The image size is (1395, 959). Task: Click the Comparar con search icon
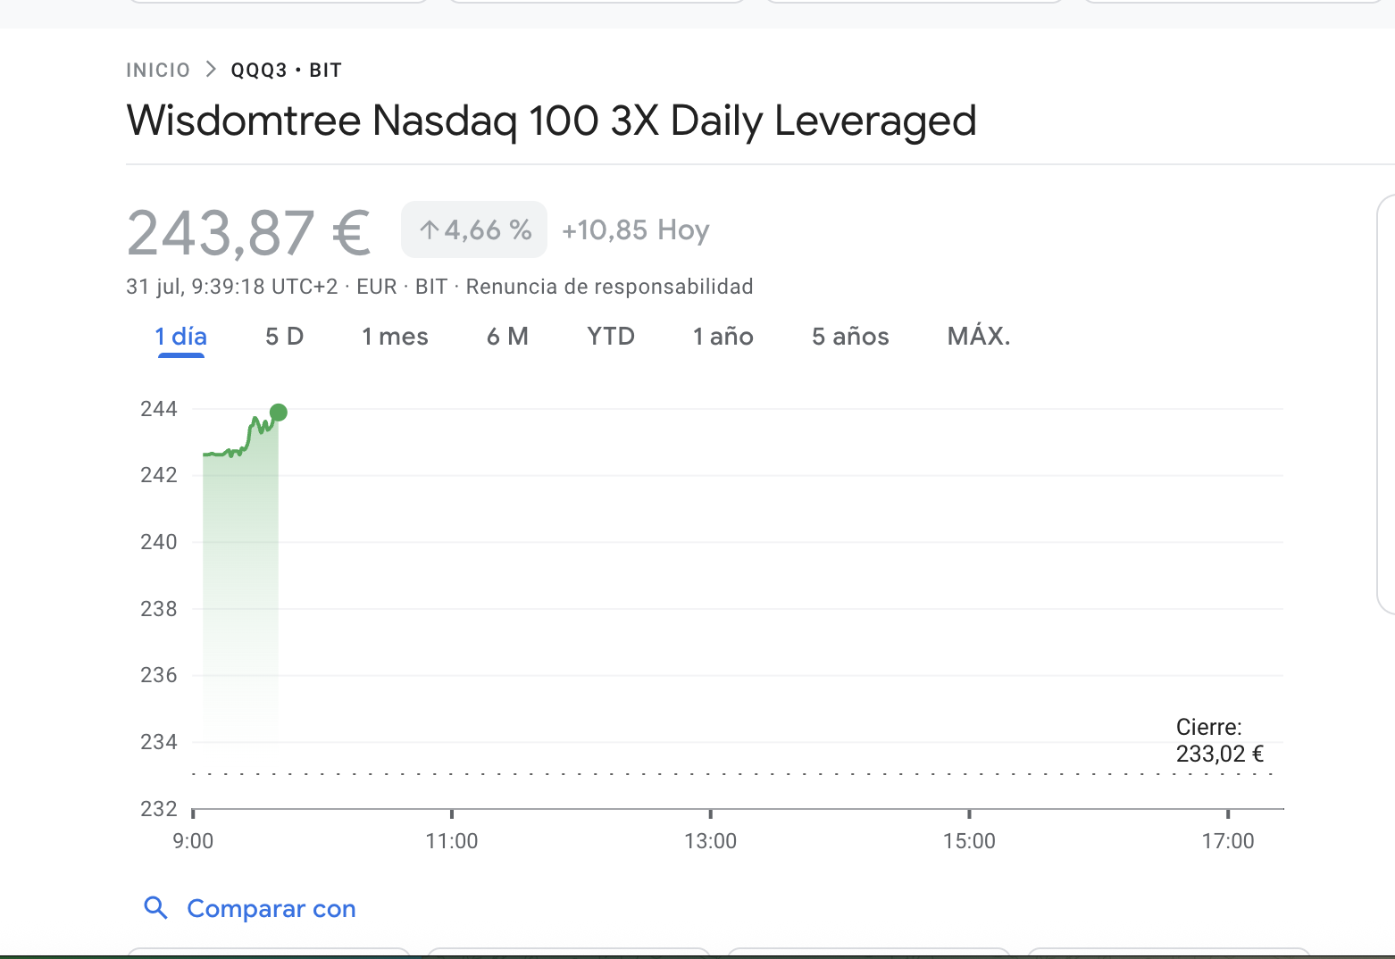[156, 908]
